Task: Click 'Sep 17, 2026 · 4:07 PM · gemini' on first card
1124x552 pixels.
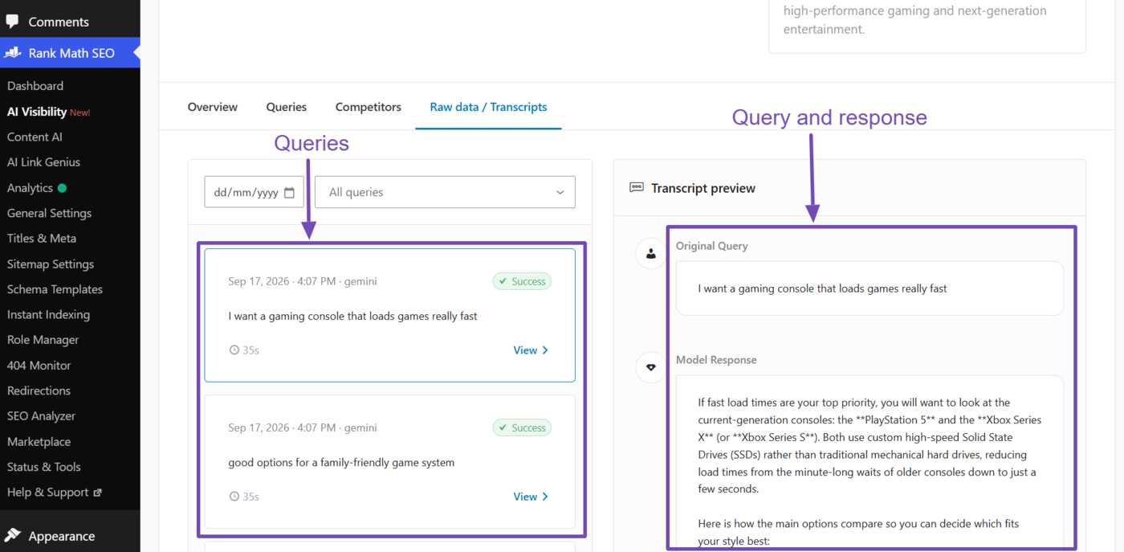Action: [303, 281]
